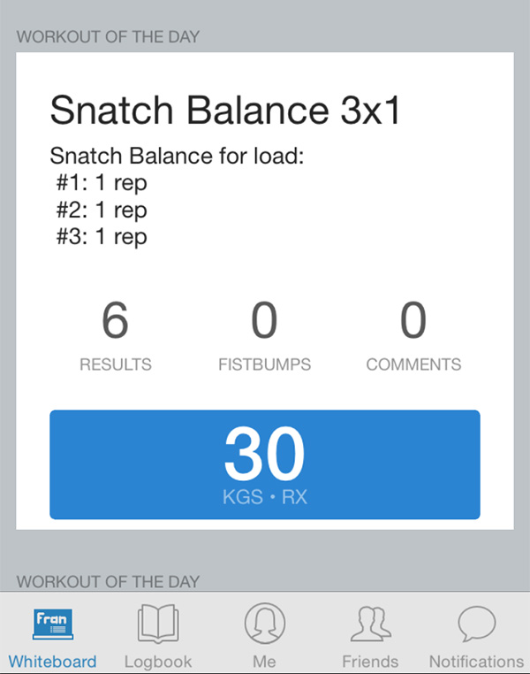View the 6 results count
Image resolution: width=530 pixels, height=674 pixels.
[115, 320]
